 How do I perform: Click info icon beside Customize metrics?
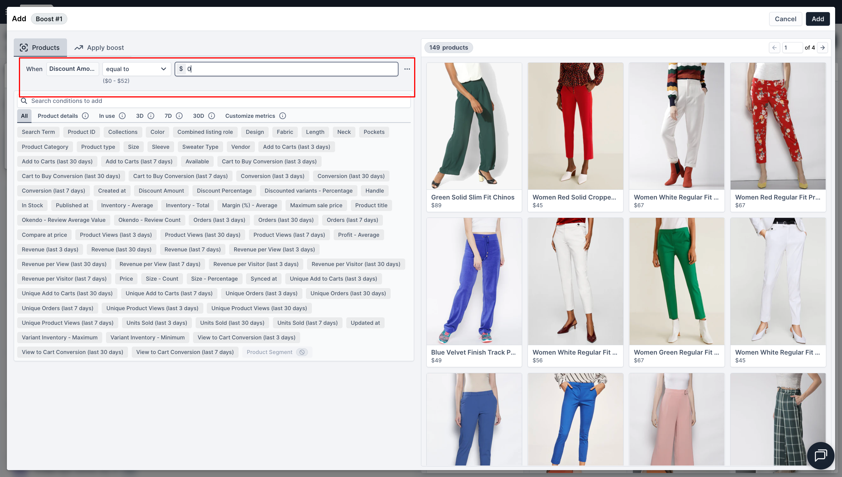282,116
